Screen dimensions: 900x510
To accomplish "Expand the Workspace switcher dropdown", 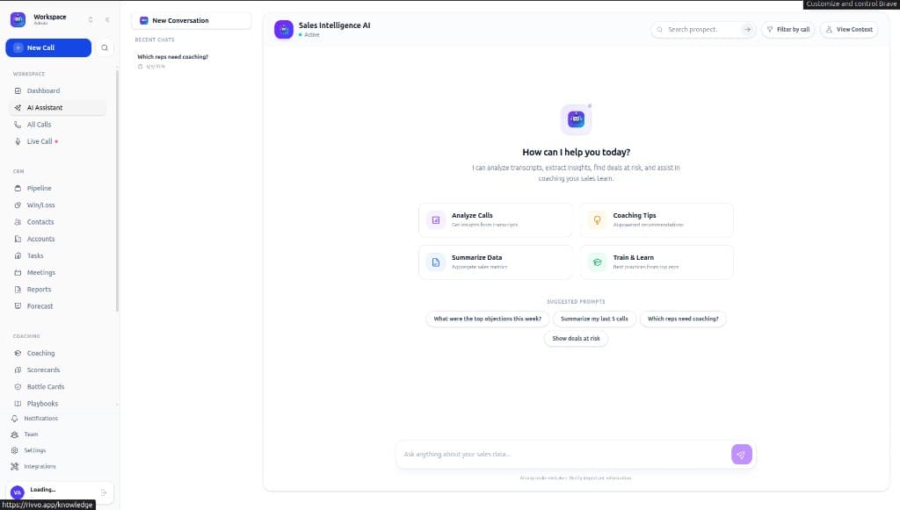I will pos(90,19).
